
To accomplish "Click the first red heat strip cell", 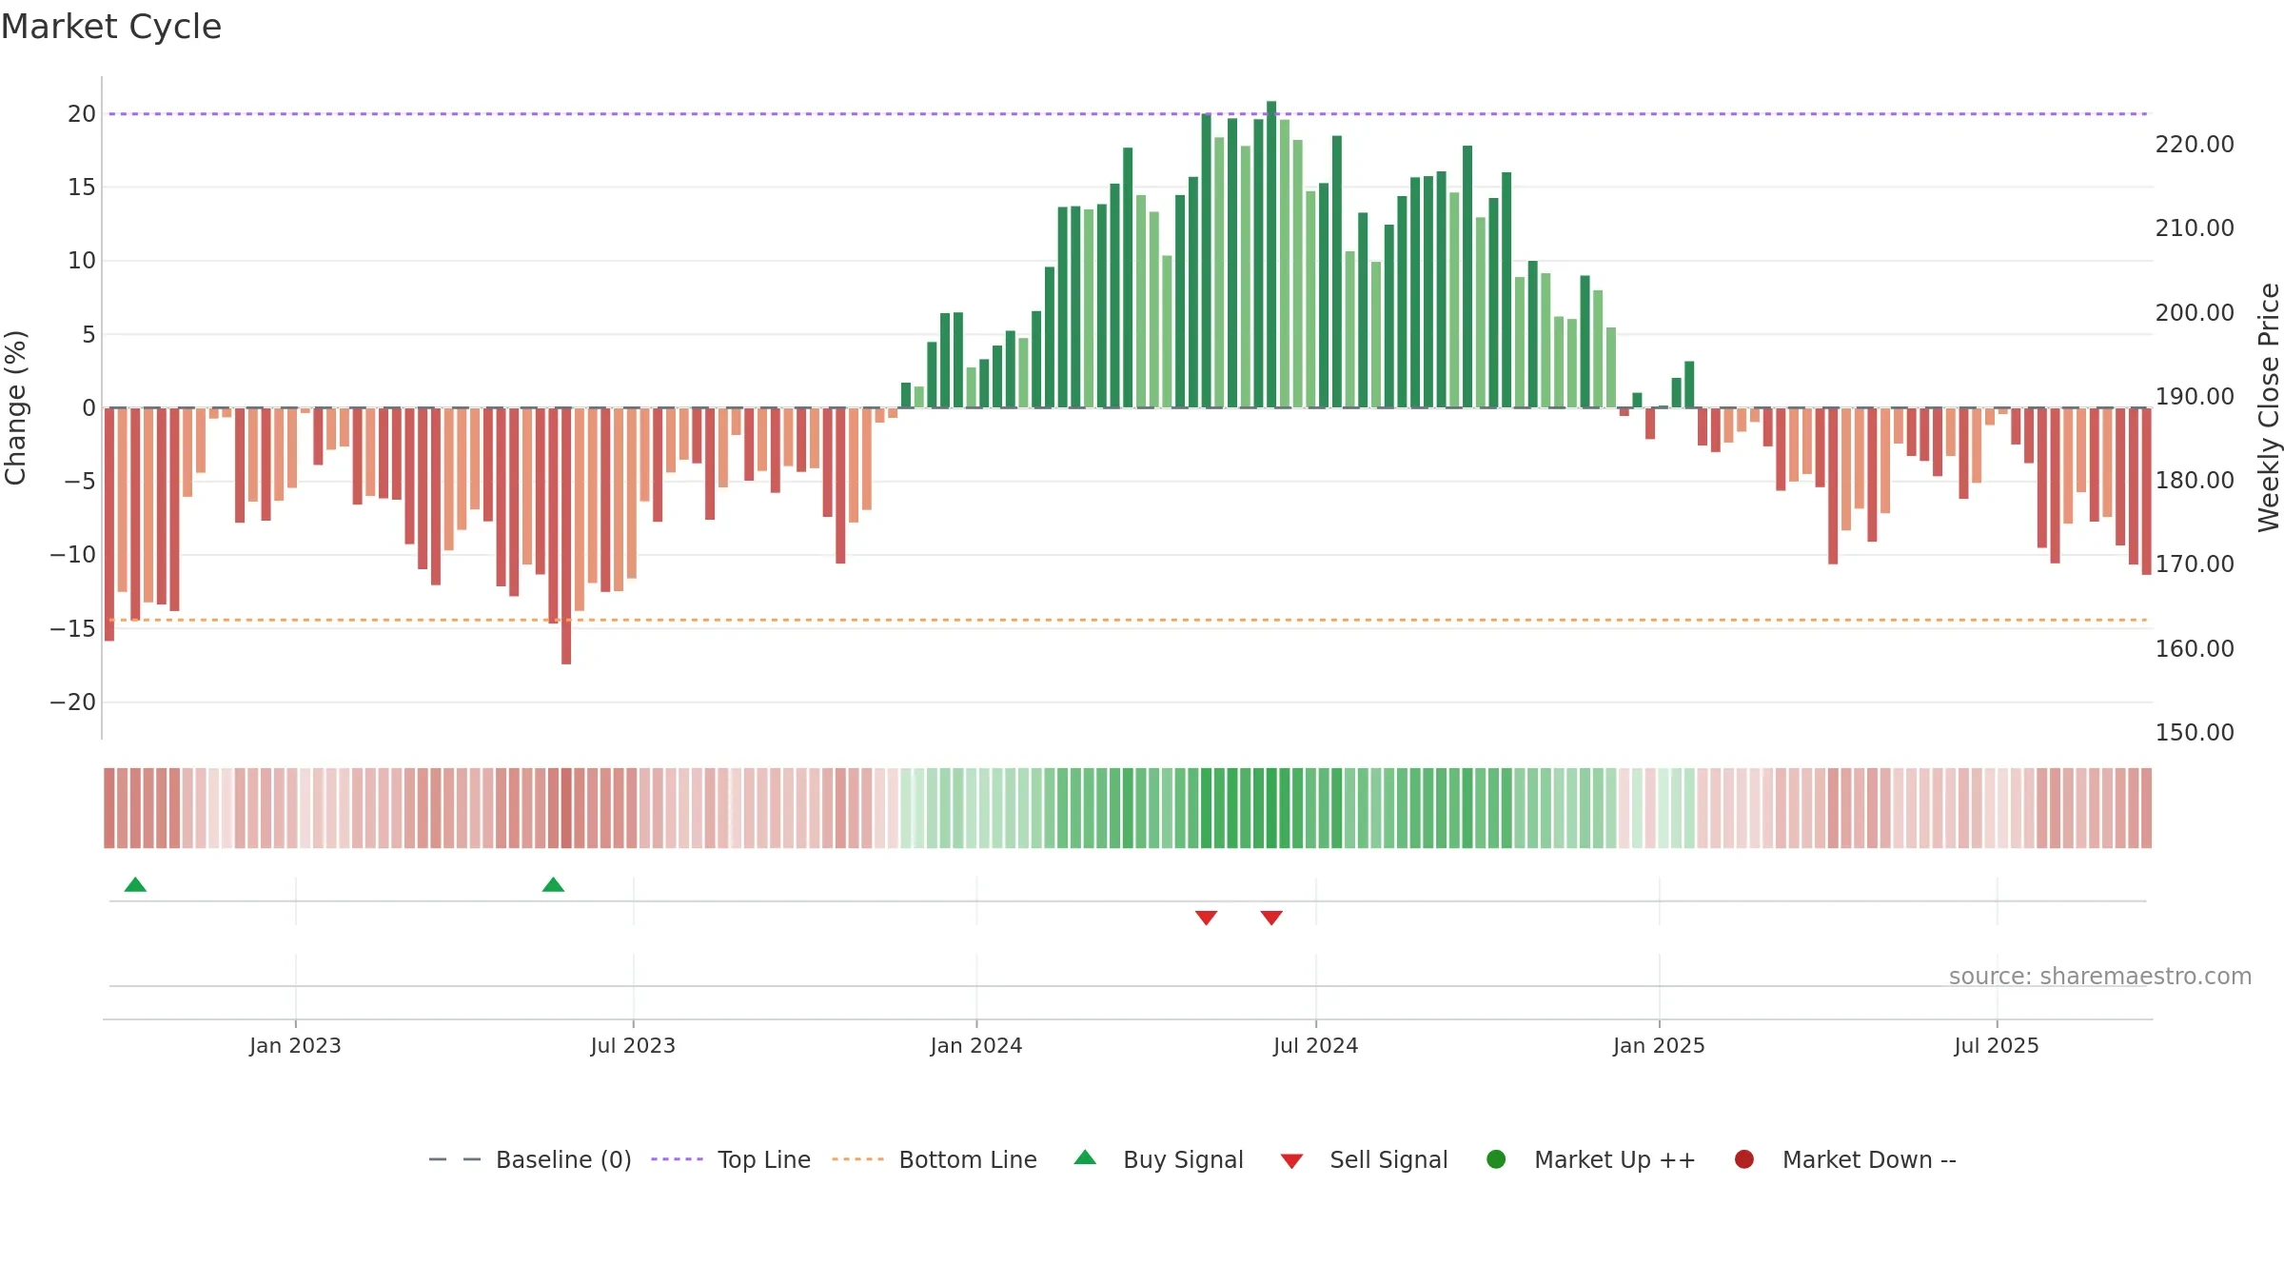I will 109,808.
